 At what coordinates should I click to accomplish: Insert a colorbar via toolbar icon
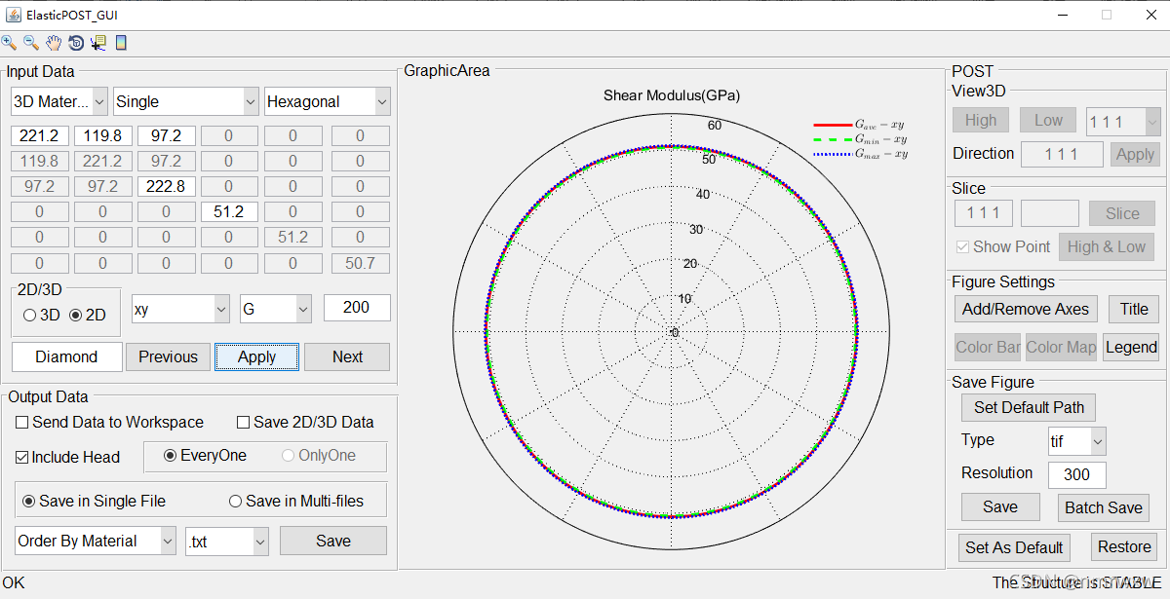pyautogui.click(x=121, y=43)
